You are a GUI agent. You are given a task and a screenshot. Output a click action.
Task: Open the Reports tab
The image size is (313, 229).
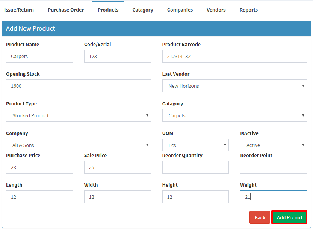pyautogui.click(x=248, y=10)
